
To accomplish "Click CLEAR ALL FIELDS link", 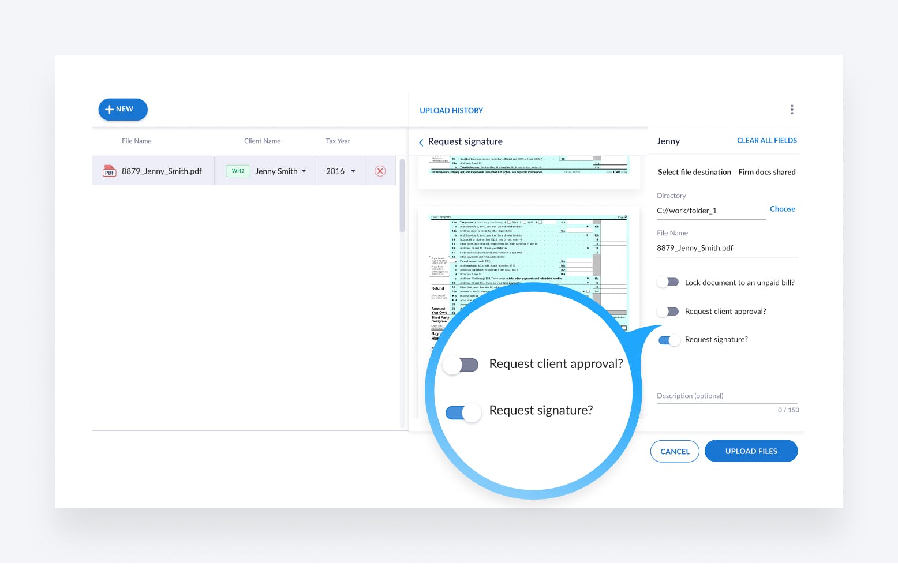I will [766, 140].
